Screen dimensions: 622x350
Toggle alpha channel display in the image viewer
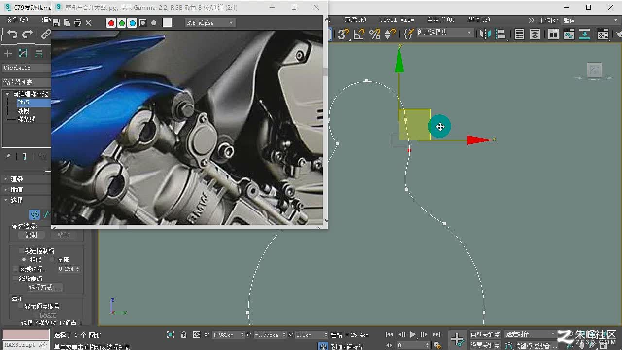pos(143,23)
